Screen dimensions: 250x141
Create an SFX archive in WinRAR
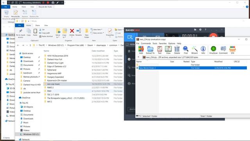click(x=232, y=50)
